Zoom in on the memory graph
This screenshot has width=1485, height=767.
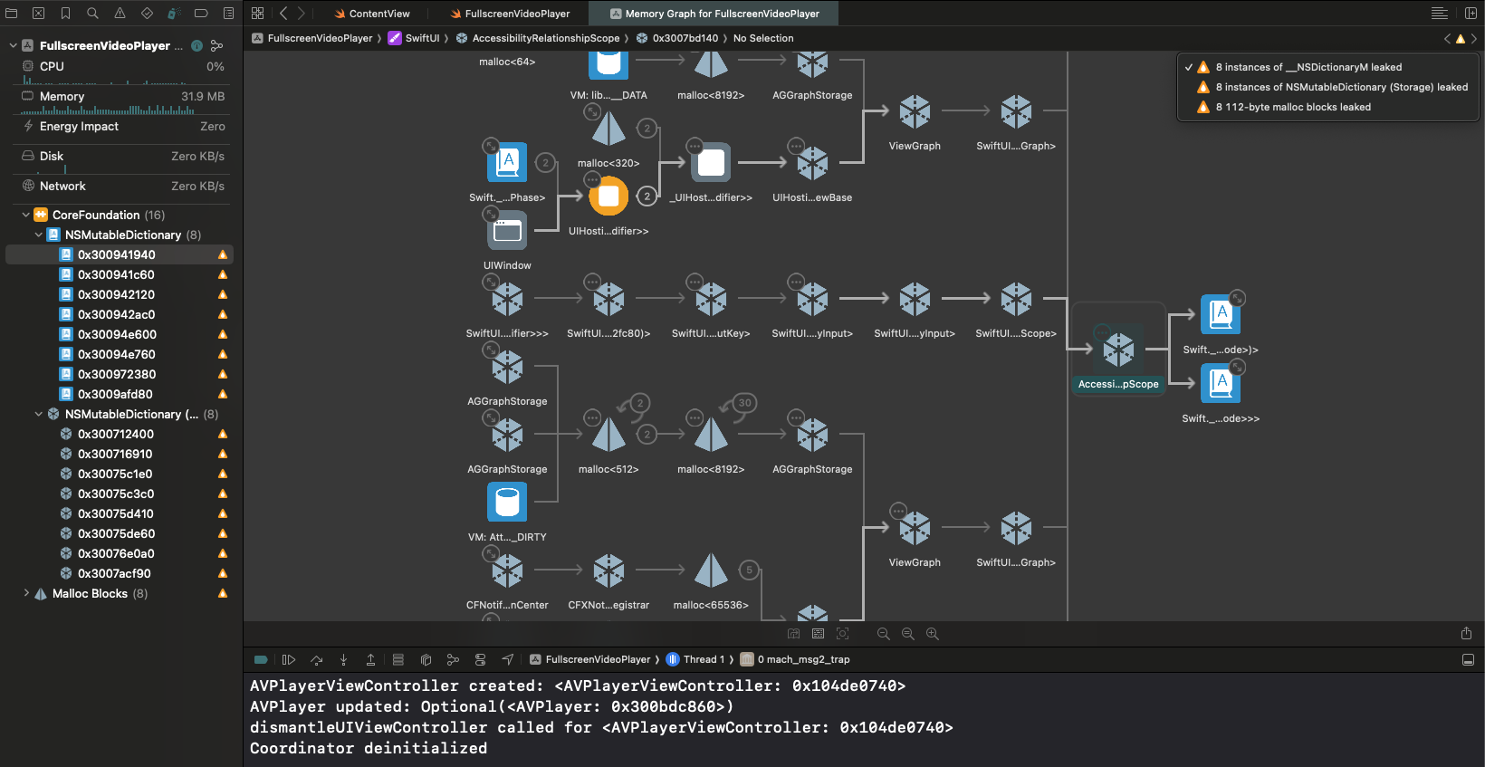point(932,634)
